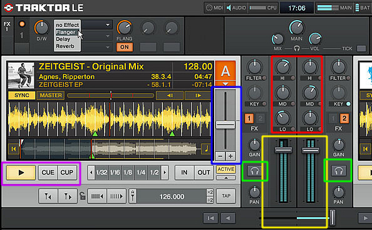Click the note key-lock icon on deck A
This screenshot has height=230, width=372.
[x=206, y=149]
